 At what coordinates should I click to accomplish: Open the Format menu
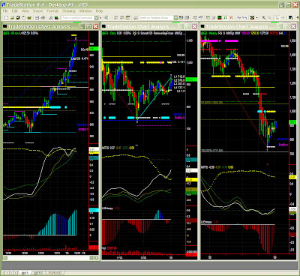coord(52,11)
